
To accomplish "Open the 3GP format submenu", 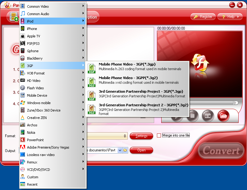I will 53,65.
